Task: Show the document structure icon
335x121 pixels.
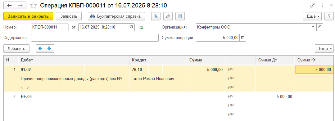Action: (x=156, y=16)
